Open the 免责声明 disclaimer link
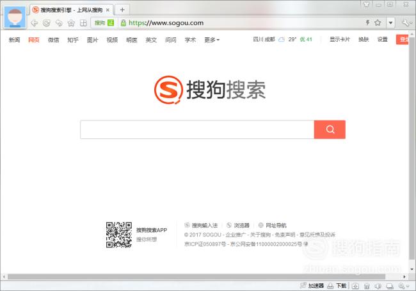This screenshot has height=291, width=416. pos(285,235)
